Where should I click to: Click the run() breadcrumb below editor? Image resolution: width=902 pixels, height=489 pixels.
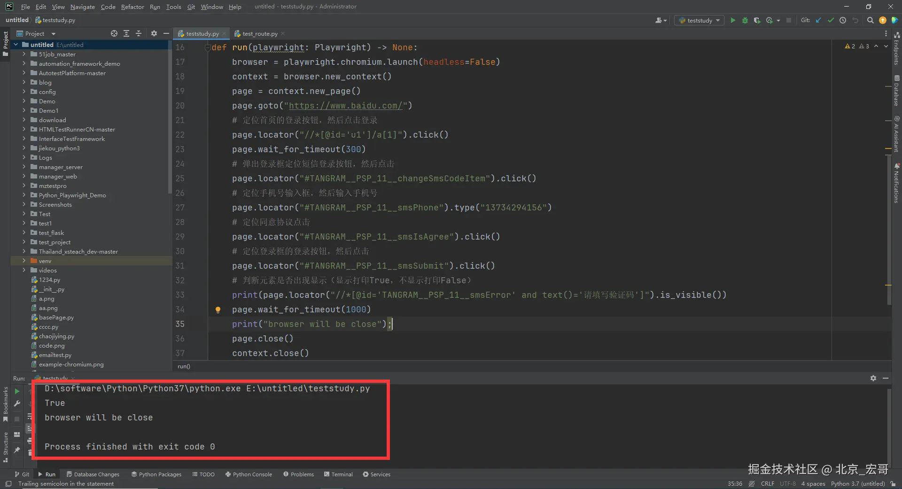184,366
